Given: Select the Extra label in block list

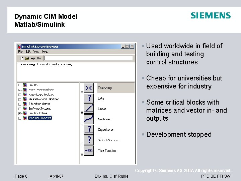Looking at the screenshot, I should (101, 98).
